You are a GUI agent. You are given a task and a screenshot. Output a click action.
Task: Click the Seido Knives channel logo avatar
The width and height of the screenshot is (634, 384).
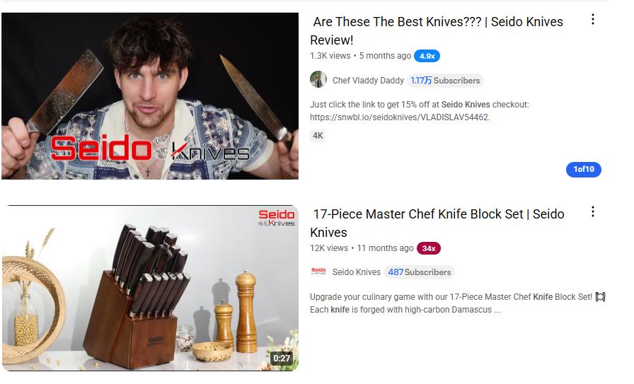click(318, 272)
